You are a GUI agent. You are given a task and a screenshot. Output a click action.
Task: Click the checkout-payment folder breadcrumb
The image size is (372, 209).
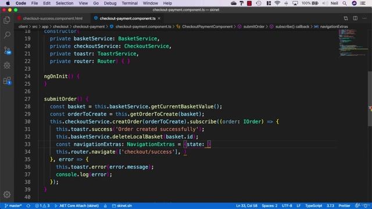pyautogui.click(x=89, y=27)
